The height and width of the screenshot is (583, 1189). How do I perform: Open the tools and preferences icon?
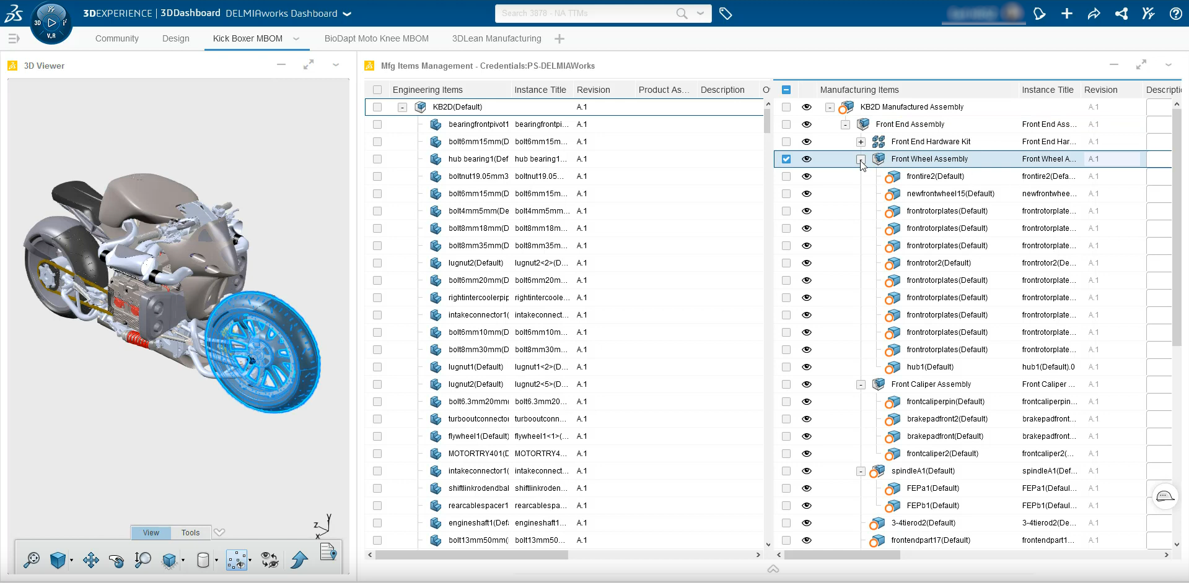pyautogui.click(x=1148, y=13)
